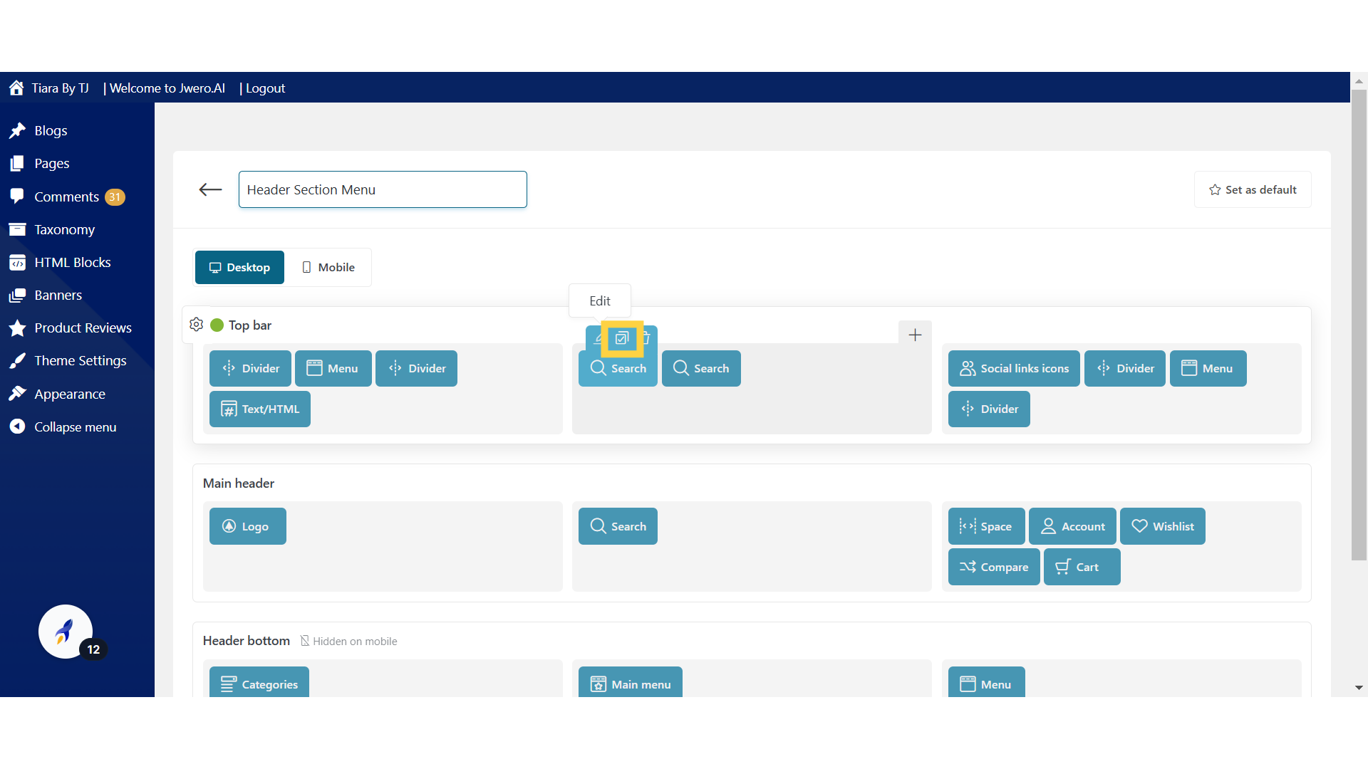This screenshot has height=769, width=1368.
Task: Click the scrollbar down arrow at bottom right
Action: click(1359, 687)
